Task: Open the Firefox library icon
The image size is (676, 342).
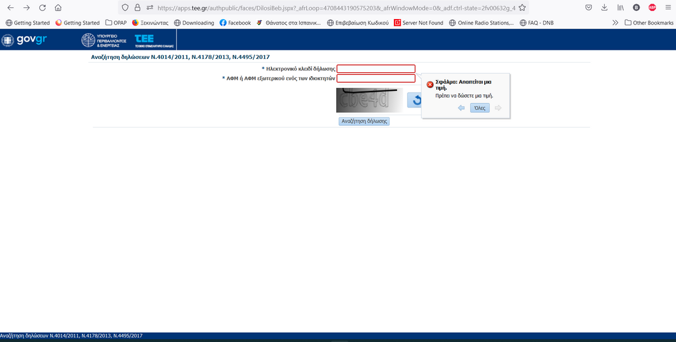Action: 620,7
